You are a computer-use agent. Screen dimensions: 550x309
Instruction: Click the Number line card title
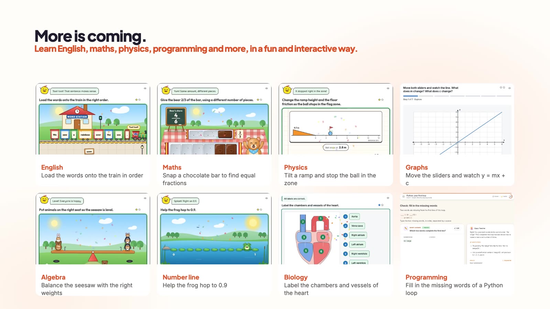pos(181,277)
